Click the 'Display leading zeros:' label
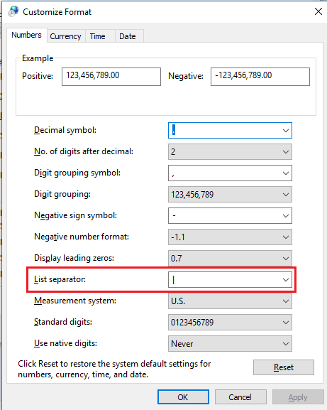This screenshot has width=327, height=410. tap(74, 258)
